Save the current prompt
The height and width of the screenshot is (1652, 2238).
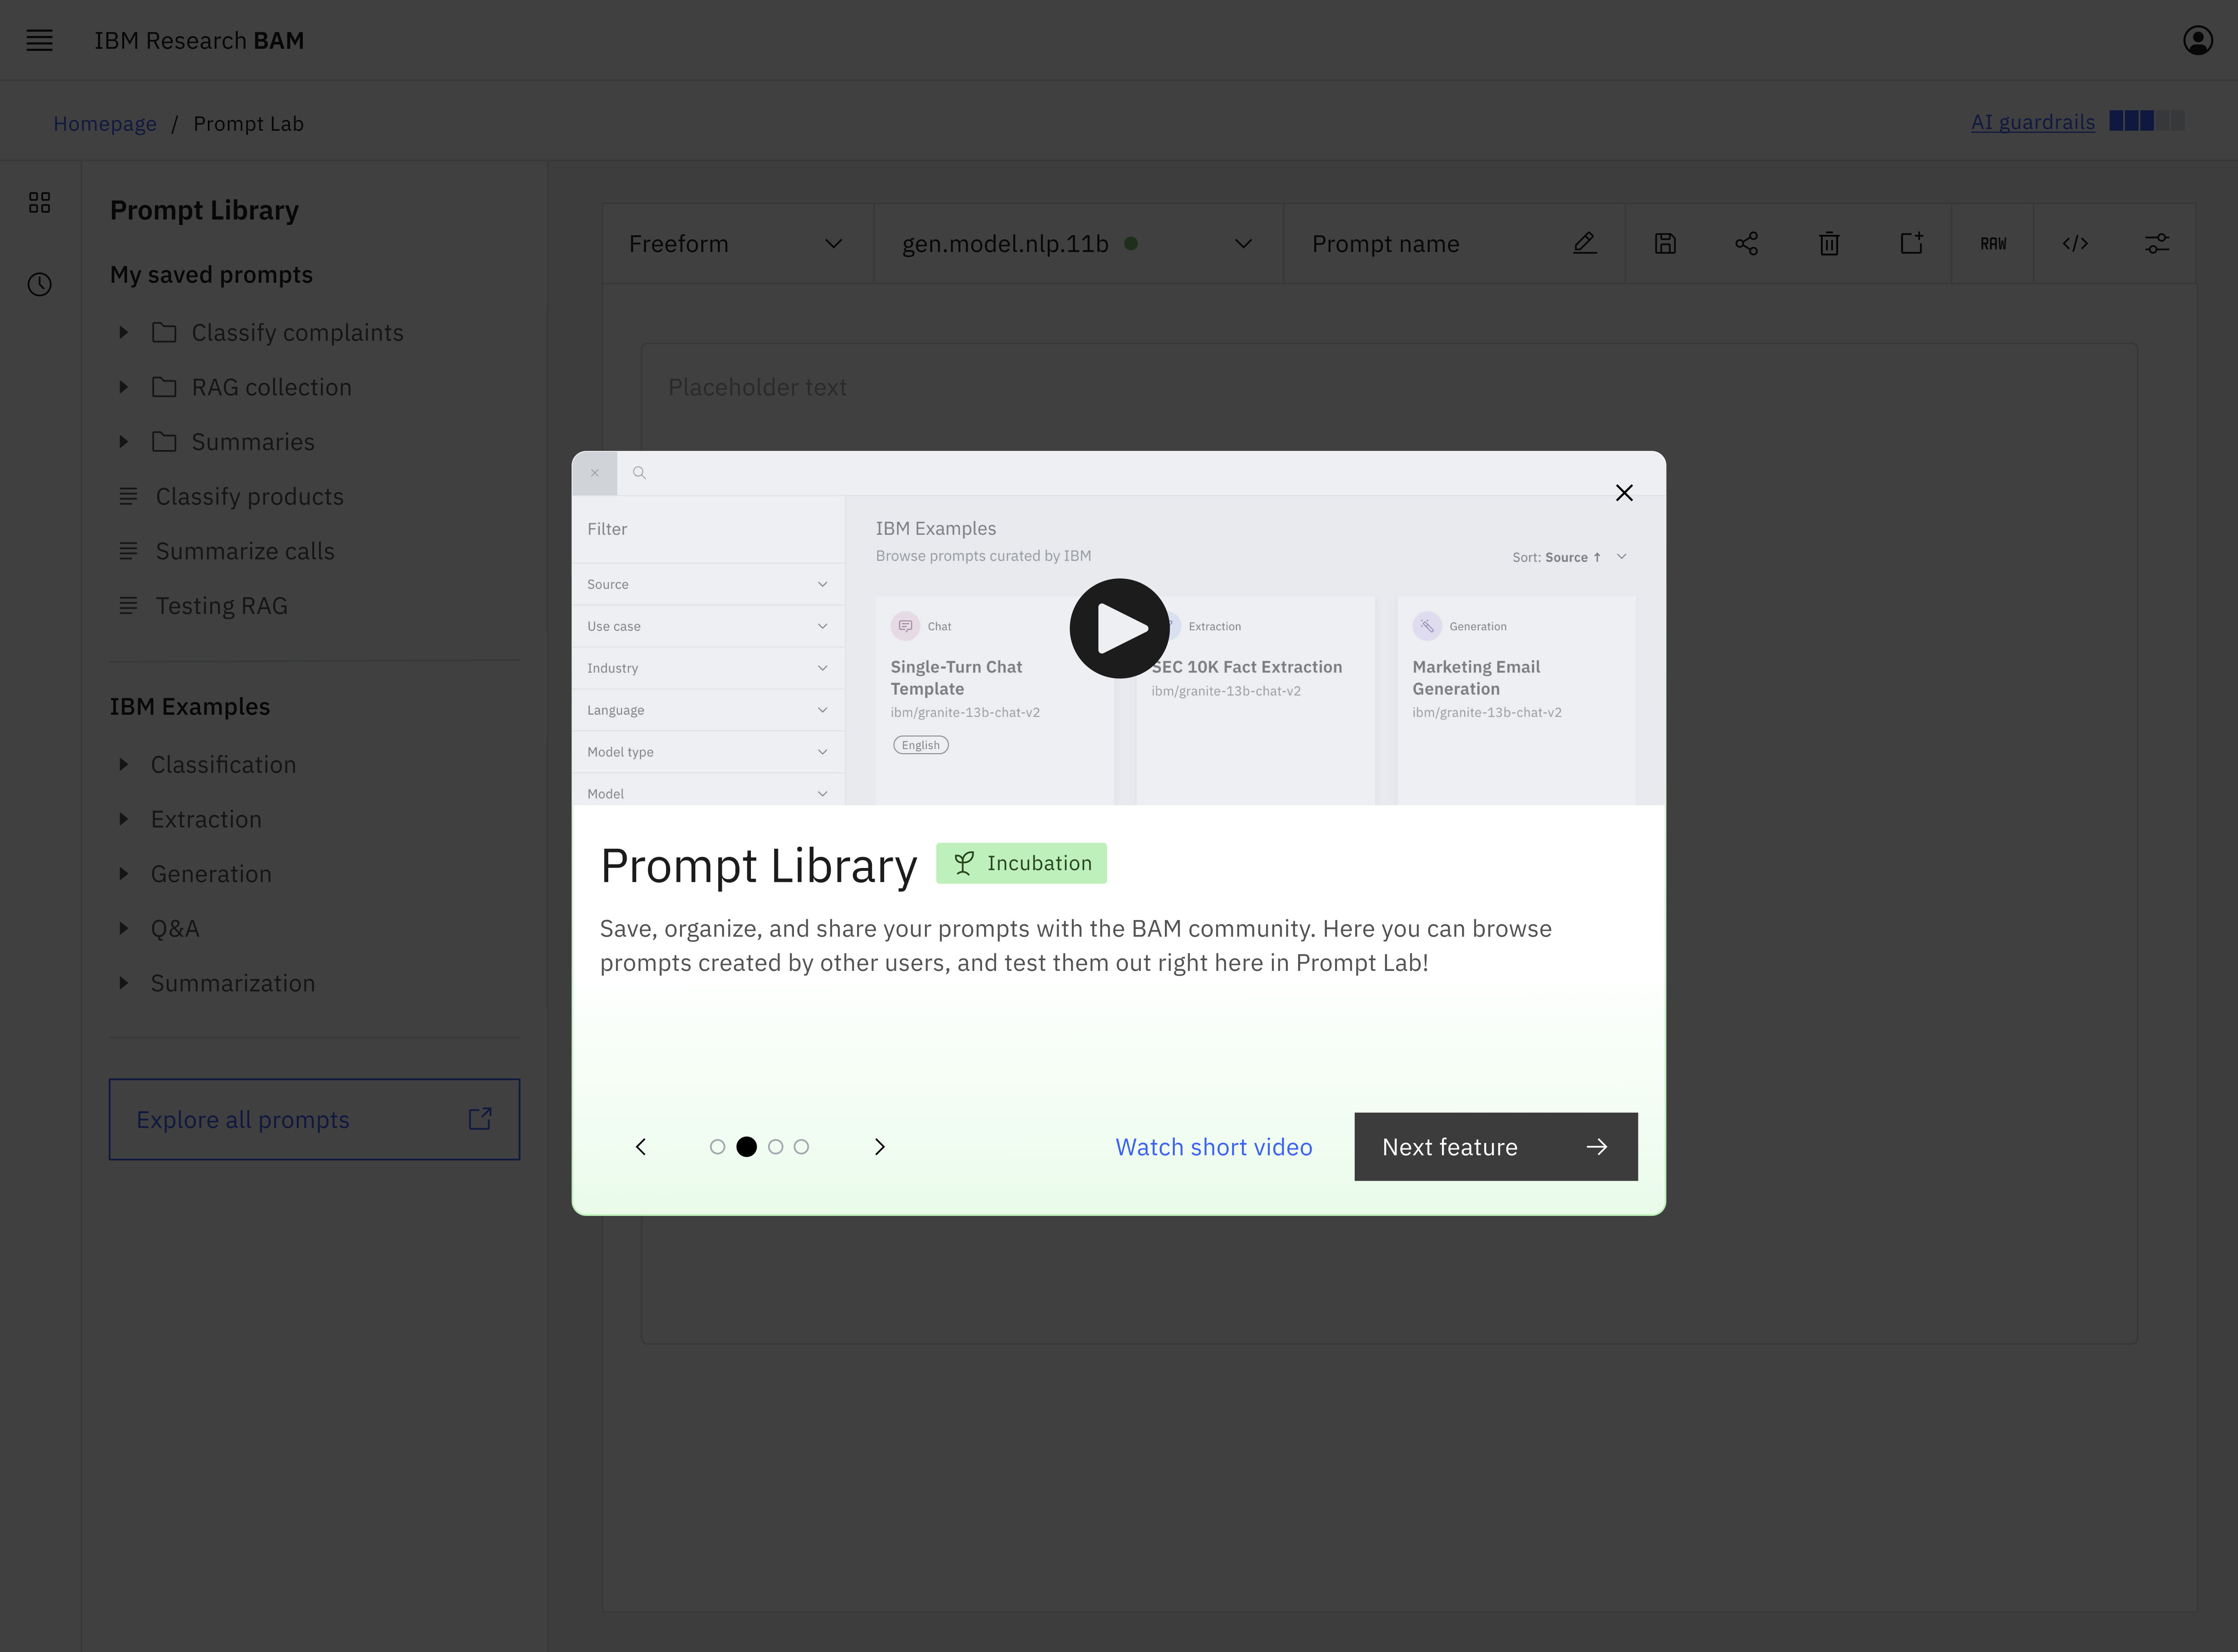click(1665, 243)
